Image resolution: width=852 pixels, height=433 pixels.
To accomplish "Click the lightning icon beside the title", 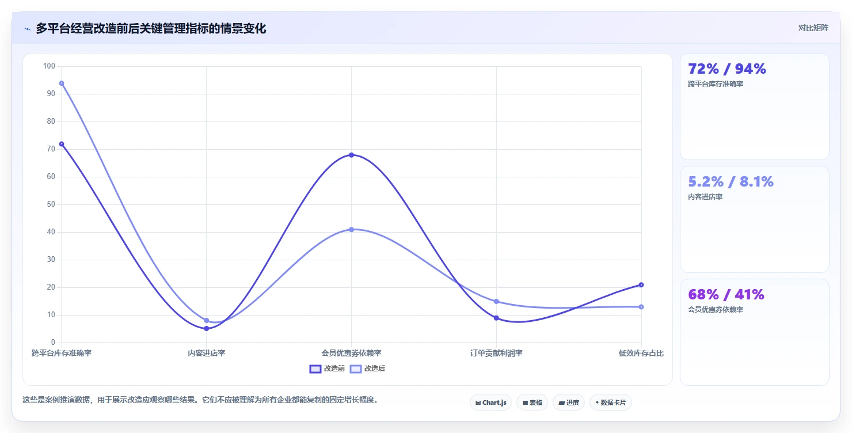I will click(x=27, y=29).
